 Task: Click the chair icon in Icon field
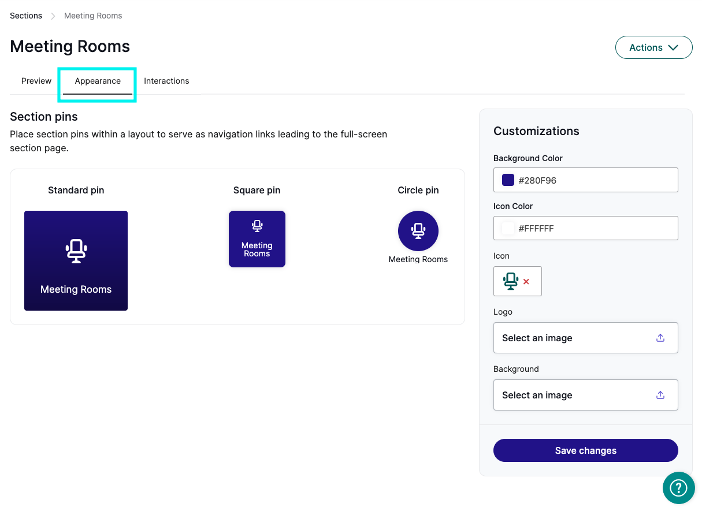click(x=511, y=281)
